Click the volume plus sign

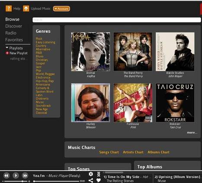click(29, 181)
